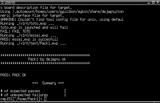Viewport: 160px width, 103px height.
Task: Click the Running ./v1r0/essai.exp line
Action: (28, 35)
